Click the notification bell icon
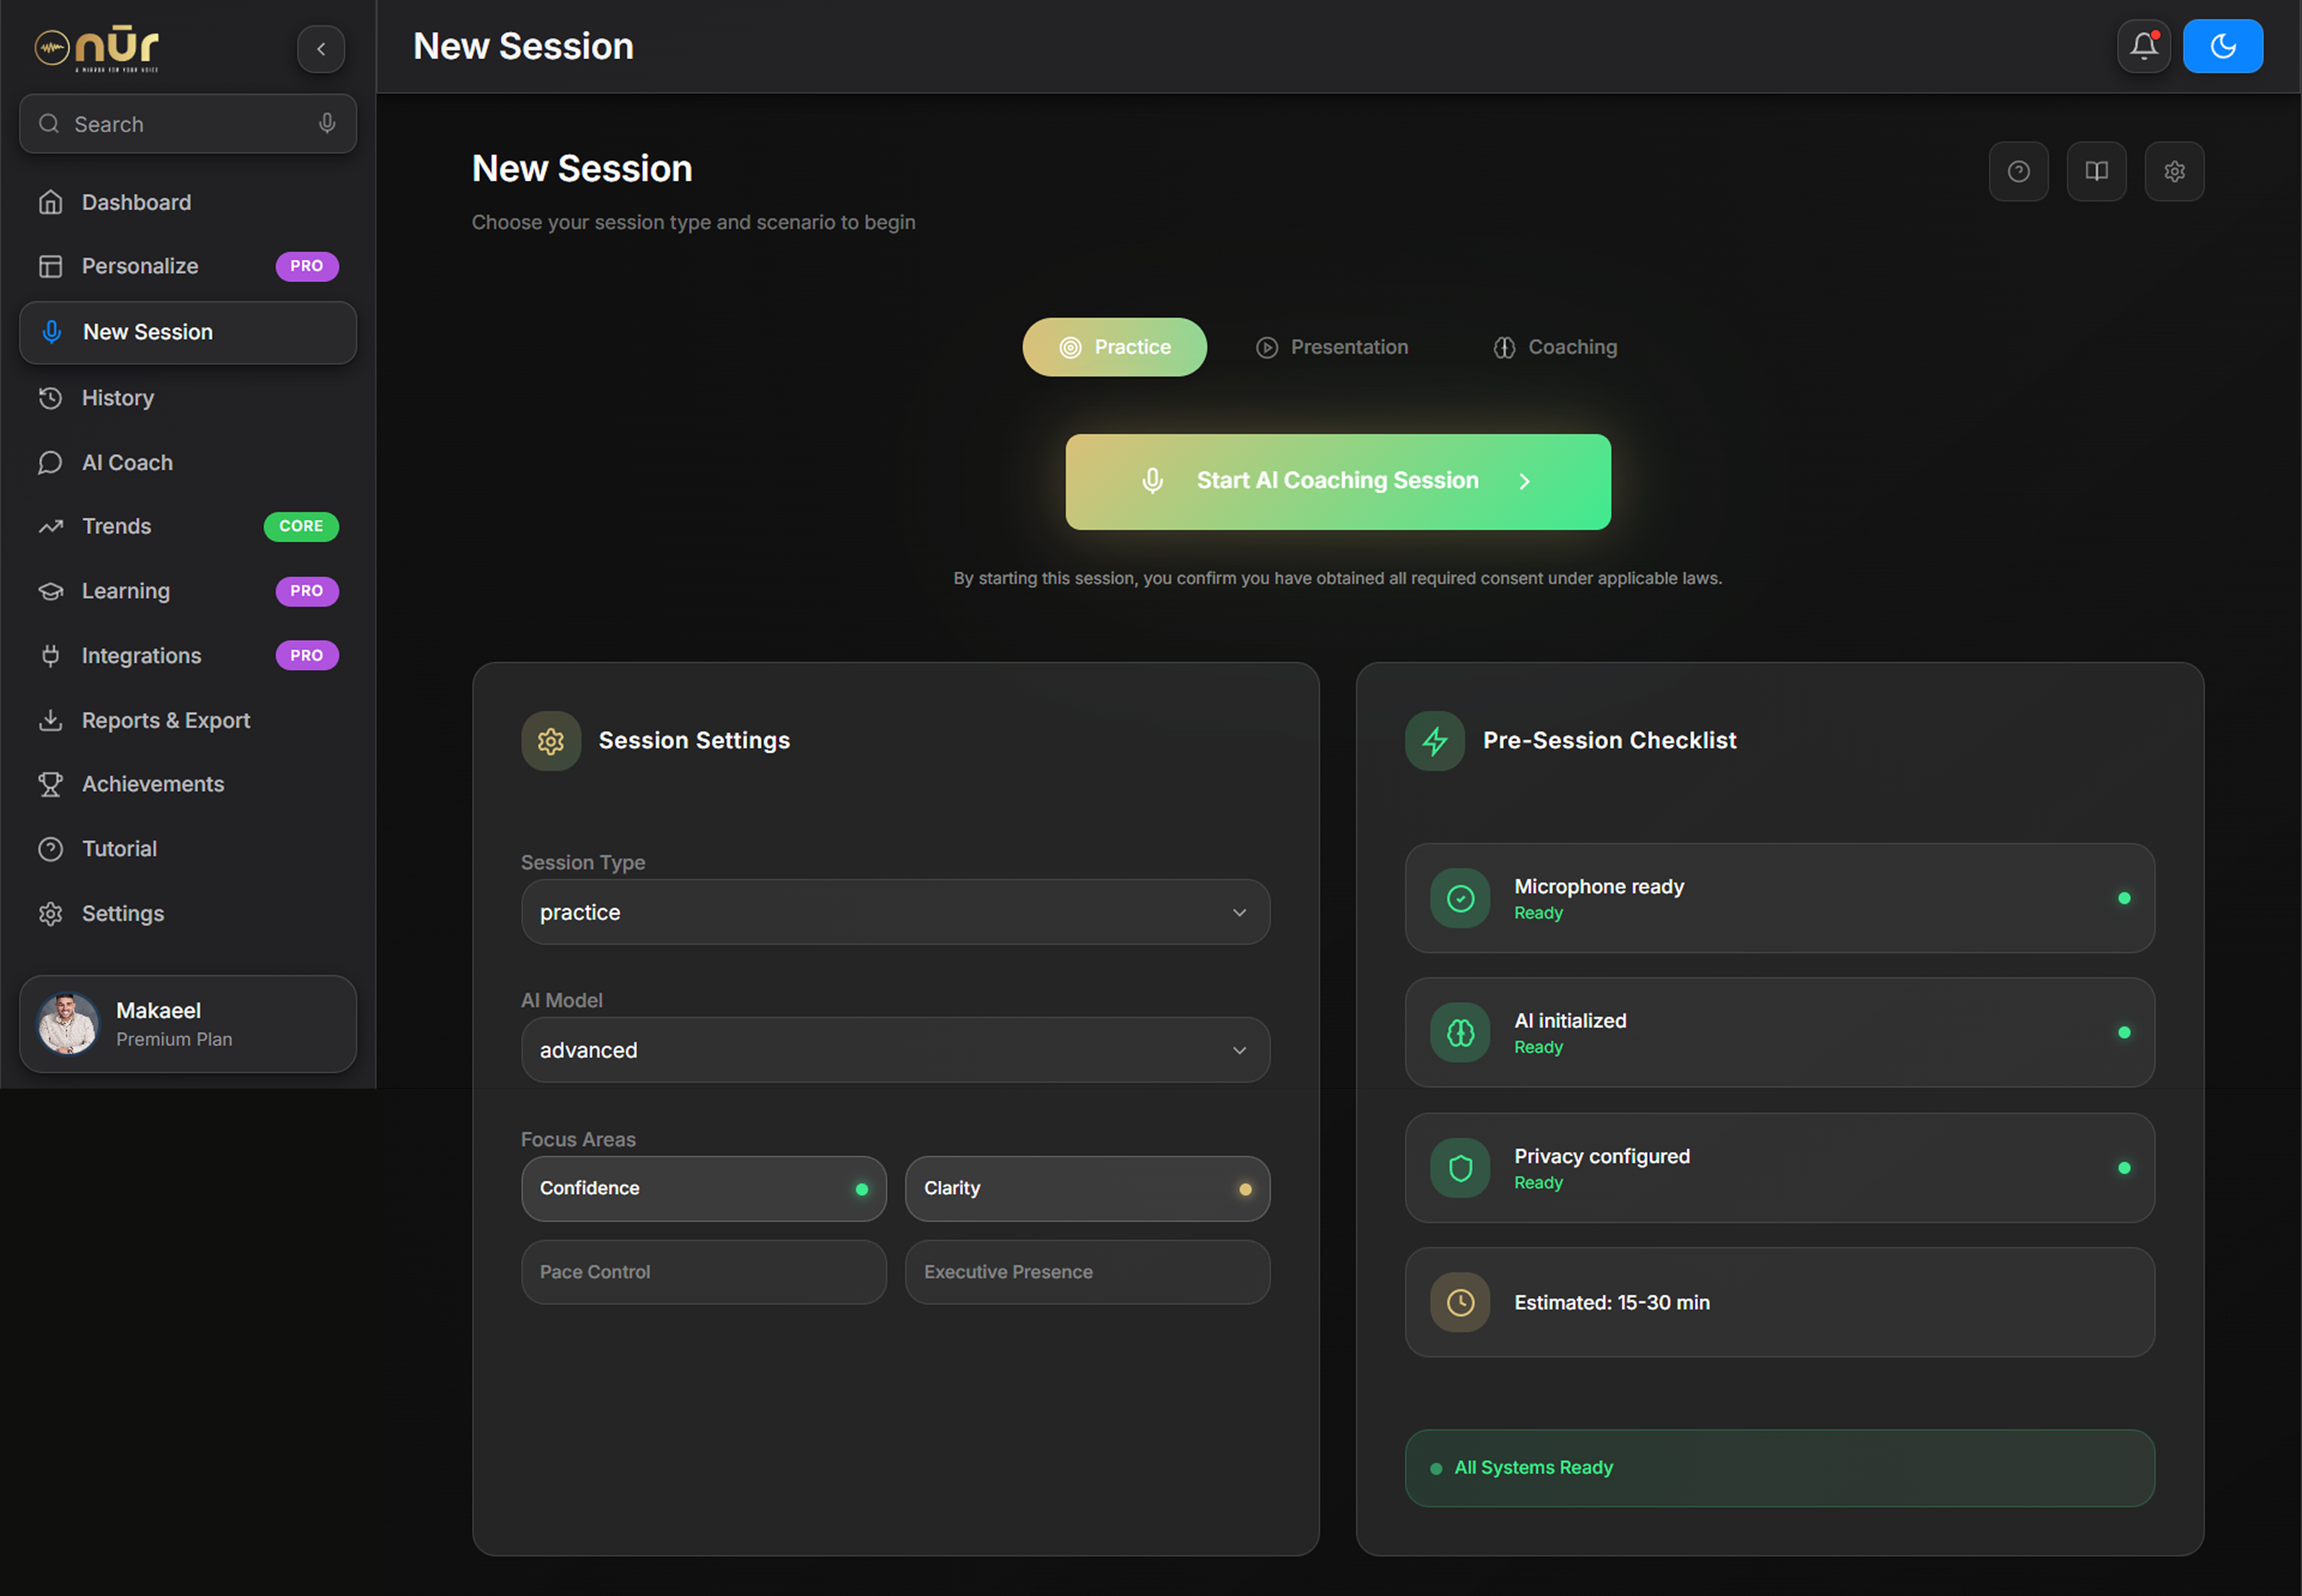This screenshot has height=1596, width=2302. pyautogui.click(x=2143, y=46)
